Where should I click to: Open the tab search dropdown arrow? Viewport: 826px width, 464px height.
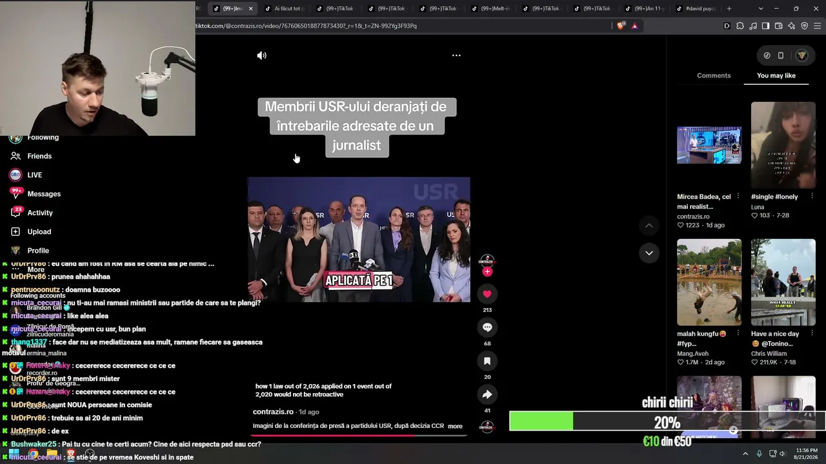(x=761, y=8)
